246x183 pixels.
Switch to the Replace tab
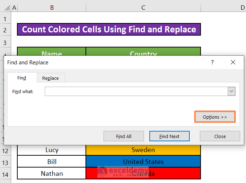point(50,78)
